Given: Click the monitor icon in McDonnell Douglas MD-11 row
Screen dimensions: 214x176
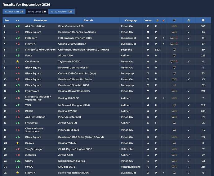Looking at the screenshot, I should click(174, 105).
